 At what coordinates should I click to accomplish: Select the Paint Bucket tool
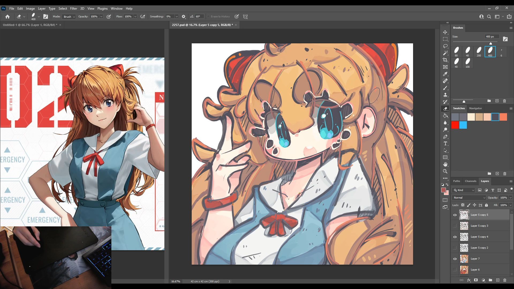coord(445,116)
